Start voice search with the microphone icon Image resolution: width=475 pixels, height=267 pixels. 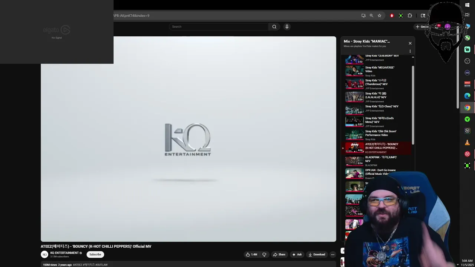coord(286,27)
